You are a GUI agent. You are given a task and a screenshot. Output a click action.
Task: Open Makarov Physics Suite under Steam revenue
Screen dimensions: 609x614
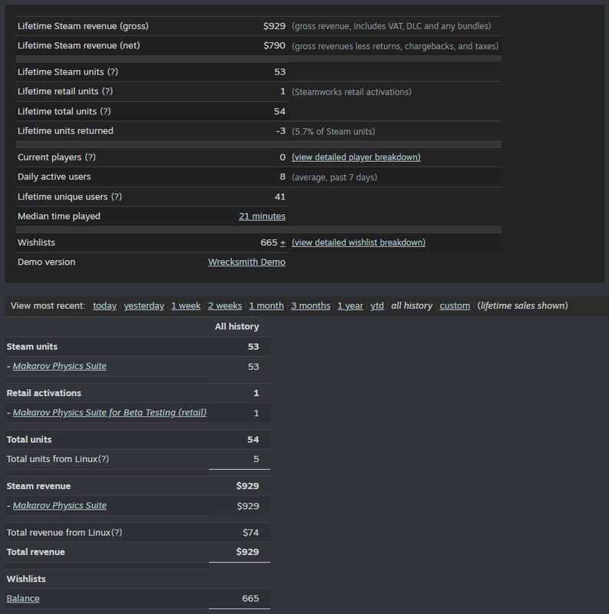click(x=60, y=506)
